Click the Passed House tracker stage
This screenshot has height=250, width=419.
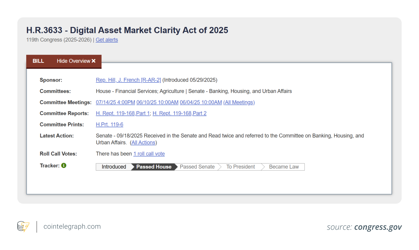click(x=154, y=167)
